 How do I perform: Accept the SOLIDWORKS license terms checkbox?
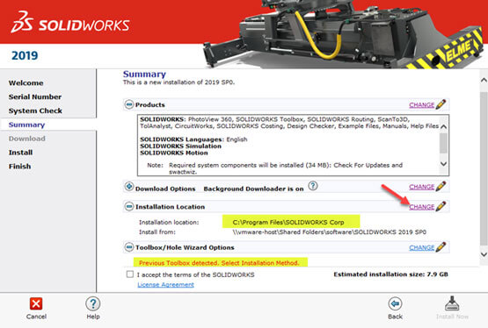[x=130, y=275]
